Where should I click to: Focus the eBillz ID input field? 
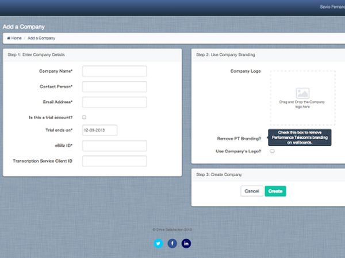[x=114, y=146]
